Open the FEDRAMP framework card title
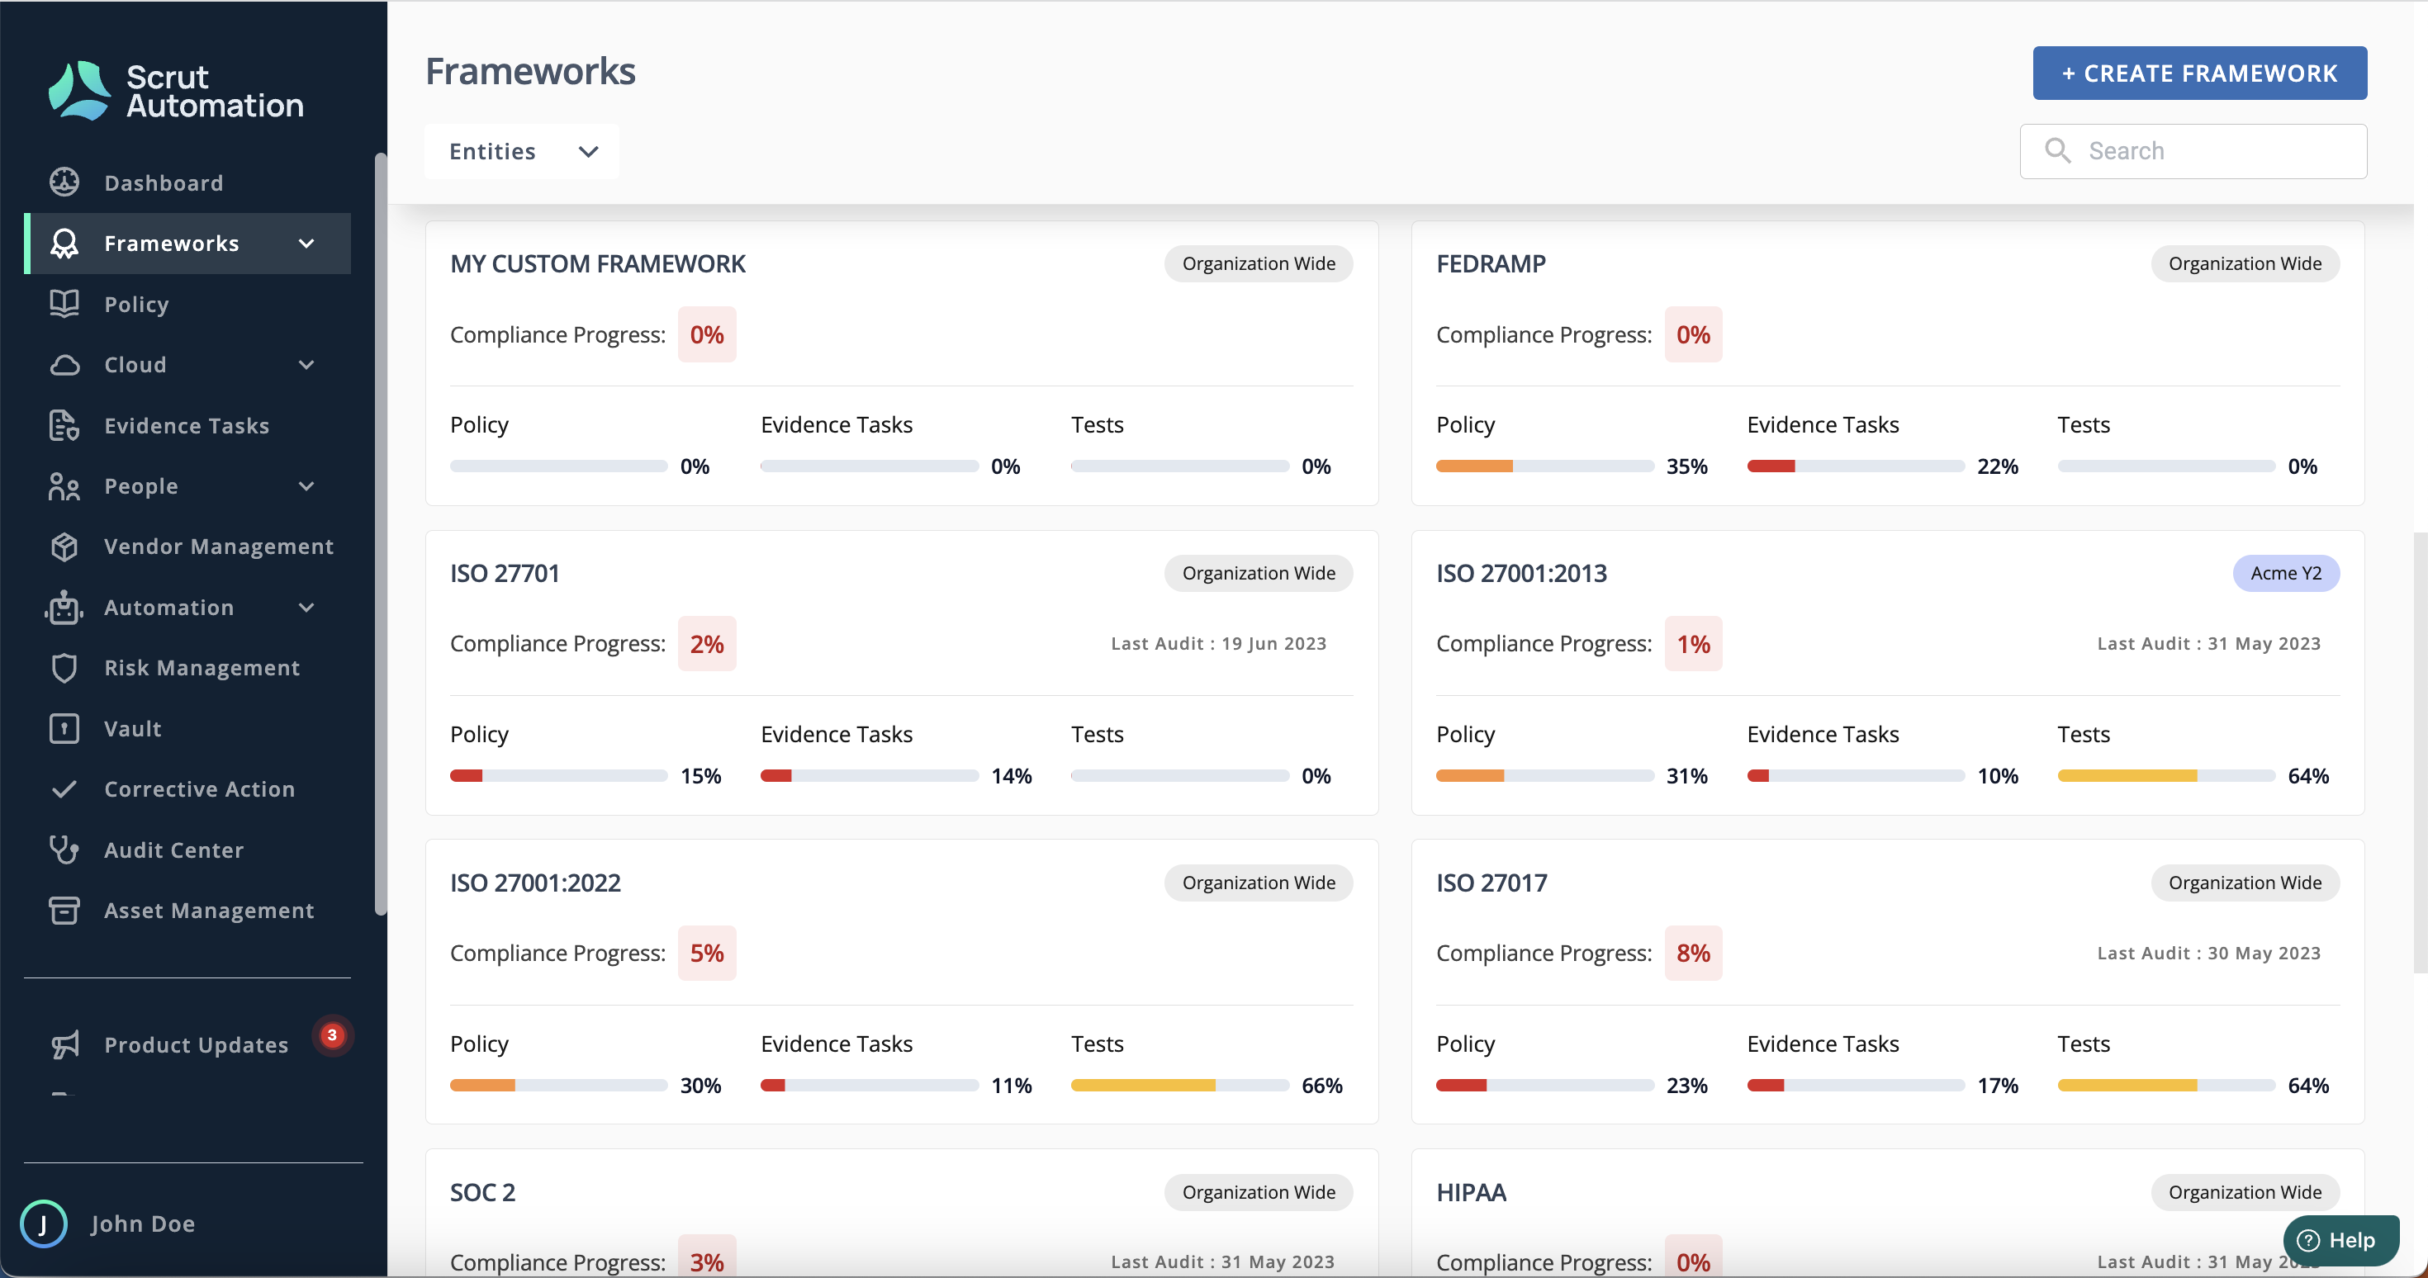Image resolution: width=2428 pixels, height=1278 pixels. point(1490,264)
